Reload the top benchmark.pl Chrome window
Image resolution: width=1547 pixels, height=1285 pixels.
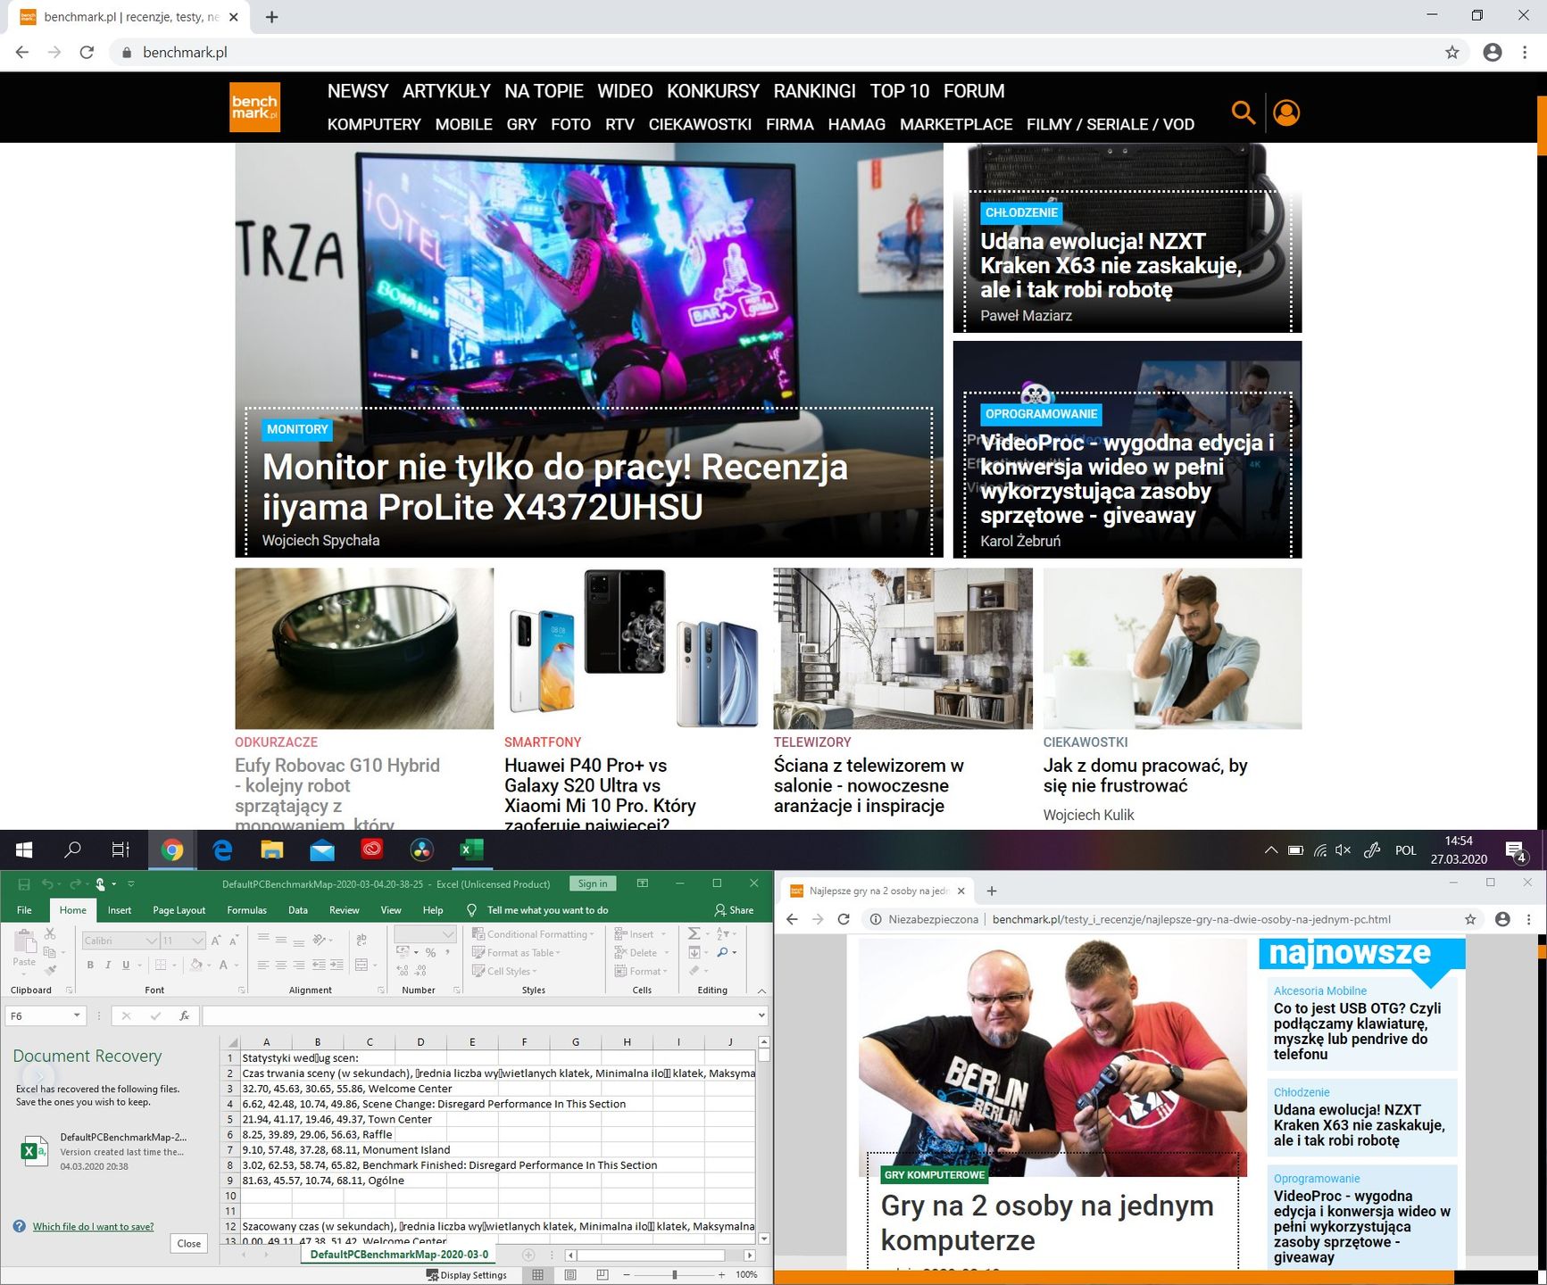[x=87, y=53]
